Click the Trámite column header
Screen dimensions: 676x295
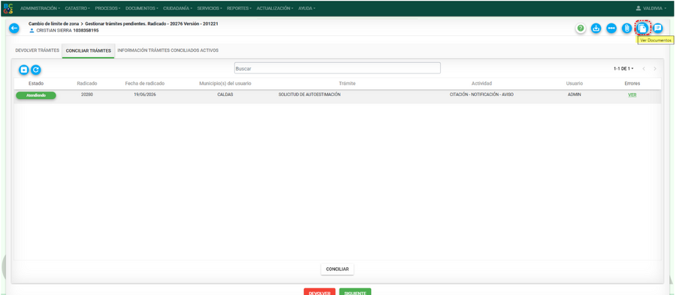[x=347, y=83]
